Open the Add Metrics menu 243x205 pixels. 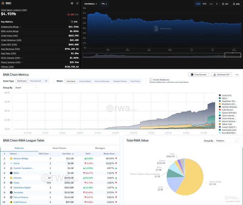click(91, 4)
